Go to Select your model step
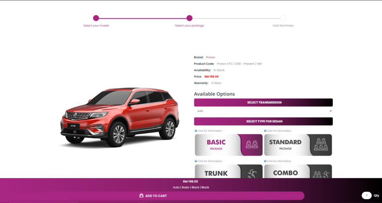 point(96,18)
